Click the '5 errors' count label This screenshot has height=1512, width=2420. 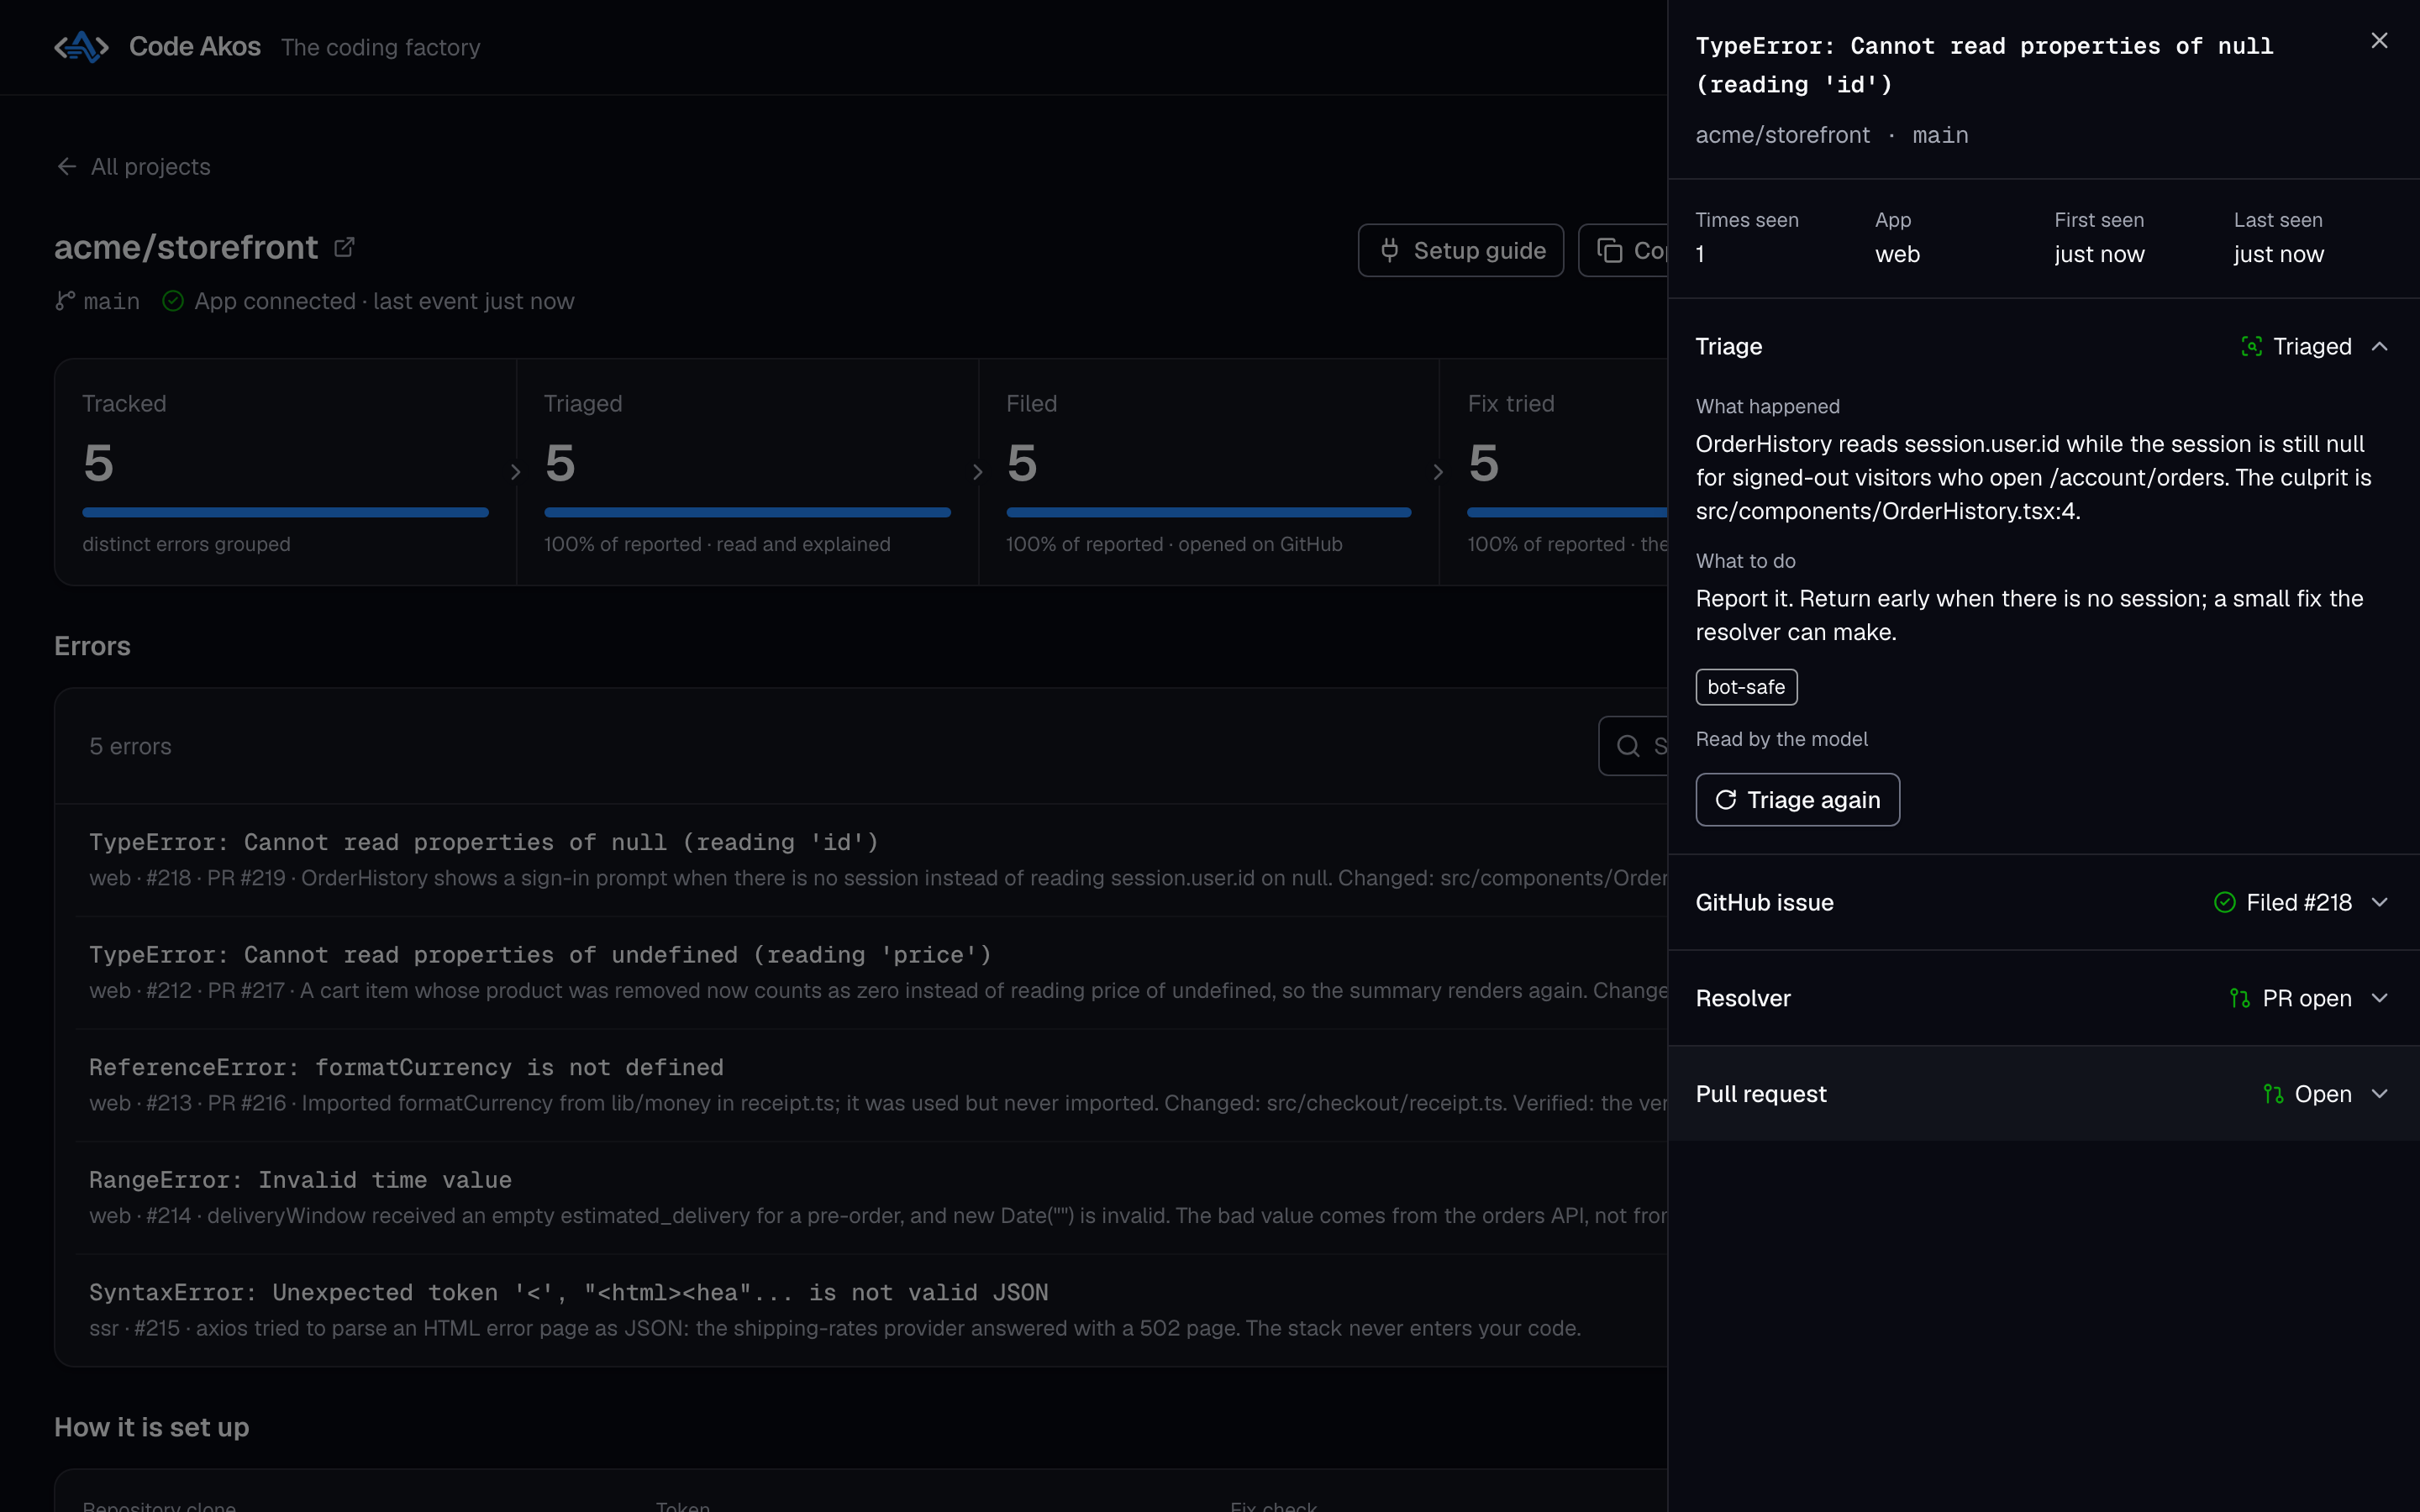tap(130, 746)
